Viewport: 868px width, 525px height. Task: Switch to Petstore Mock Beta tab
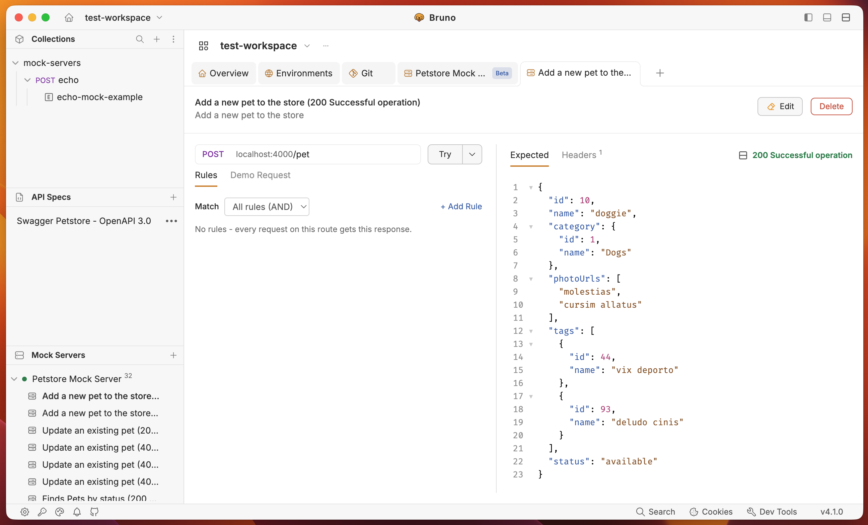coord(457,73)
